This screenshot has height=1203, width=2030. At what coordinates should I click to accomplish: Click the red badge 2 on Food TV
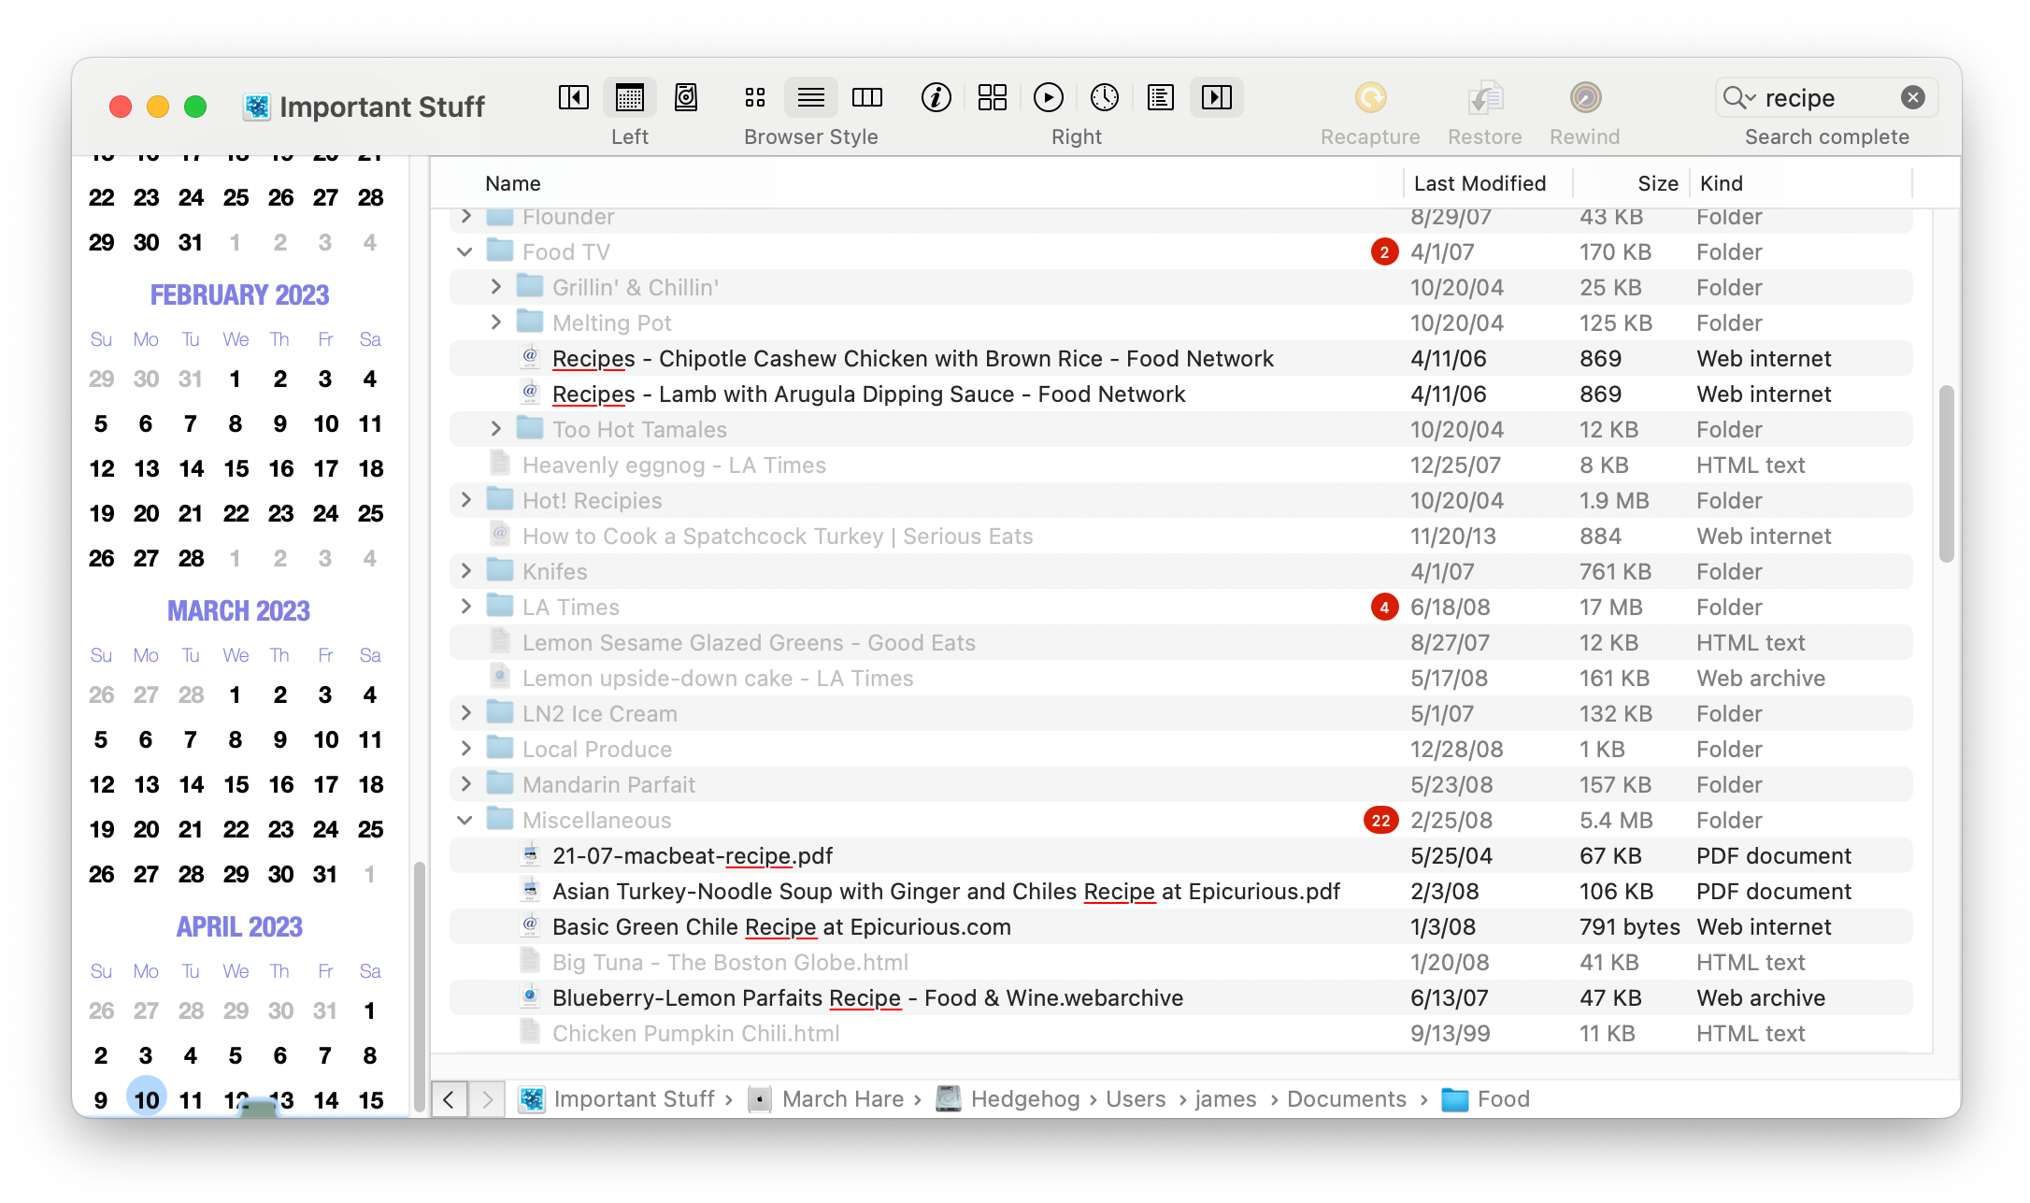point(1384,251)
